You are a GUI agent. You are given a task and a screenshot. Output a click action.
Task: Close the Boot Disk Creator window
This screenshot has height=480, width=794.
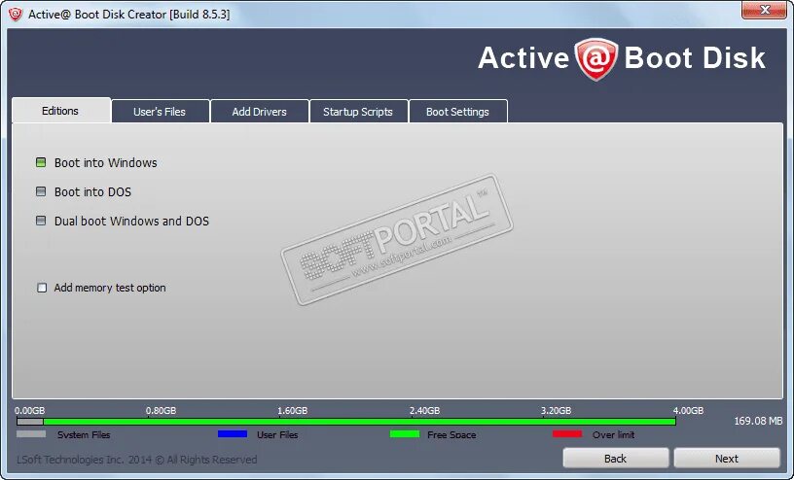point(764,10)
